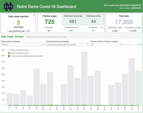This screenshot has width=143, height=113.
Task: Click the previous days arrow button
Action: [x=138, y=44]
